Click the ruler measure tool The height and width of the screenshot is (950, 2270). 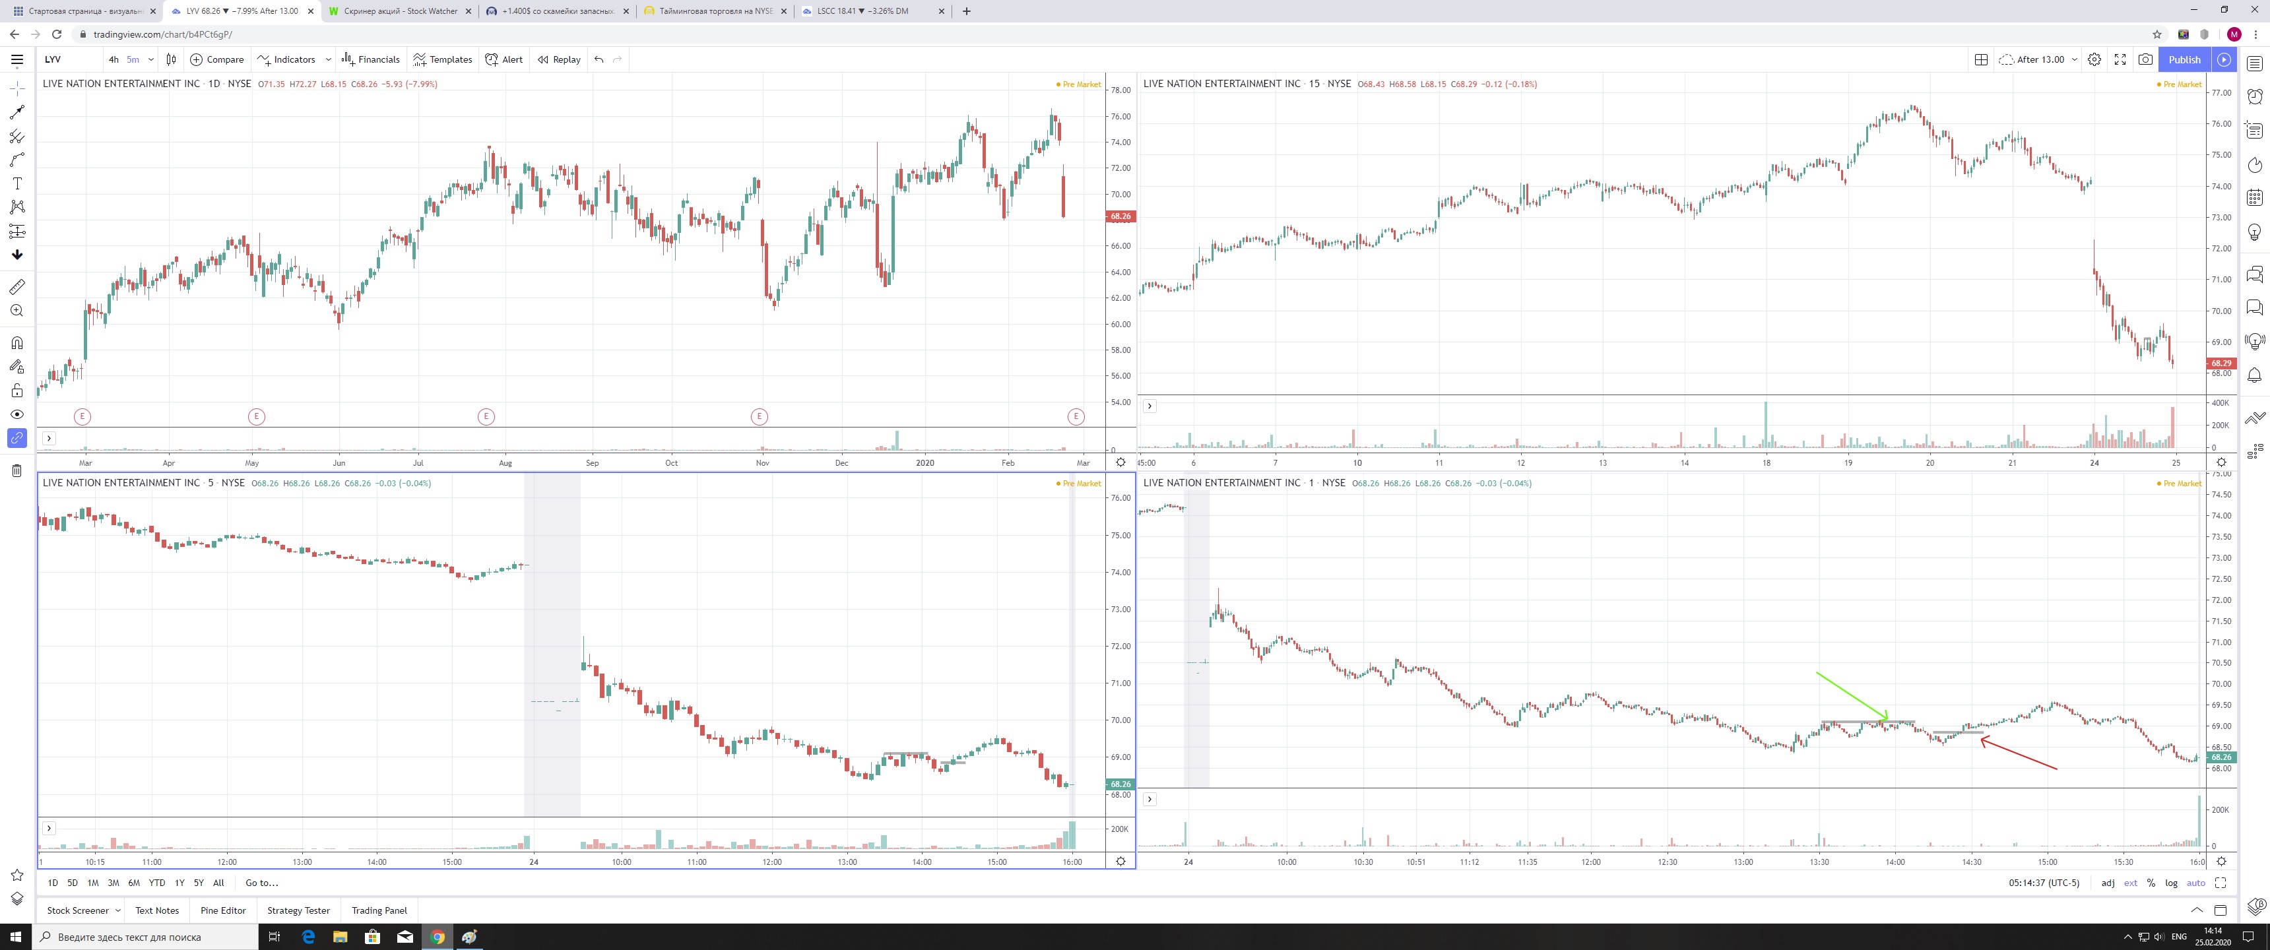click(x=16, y=287)
